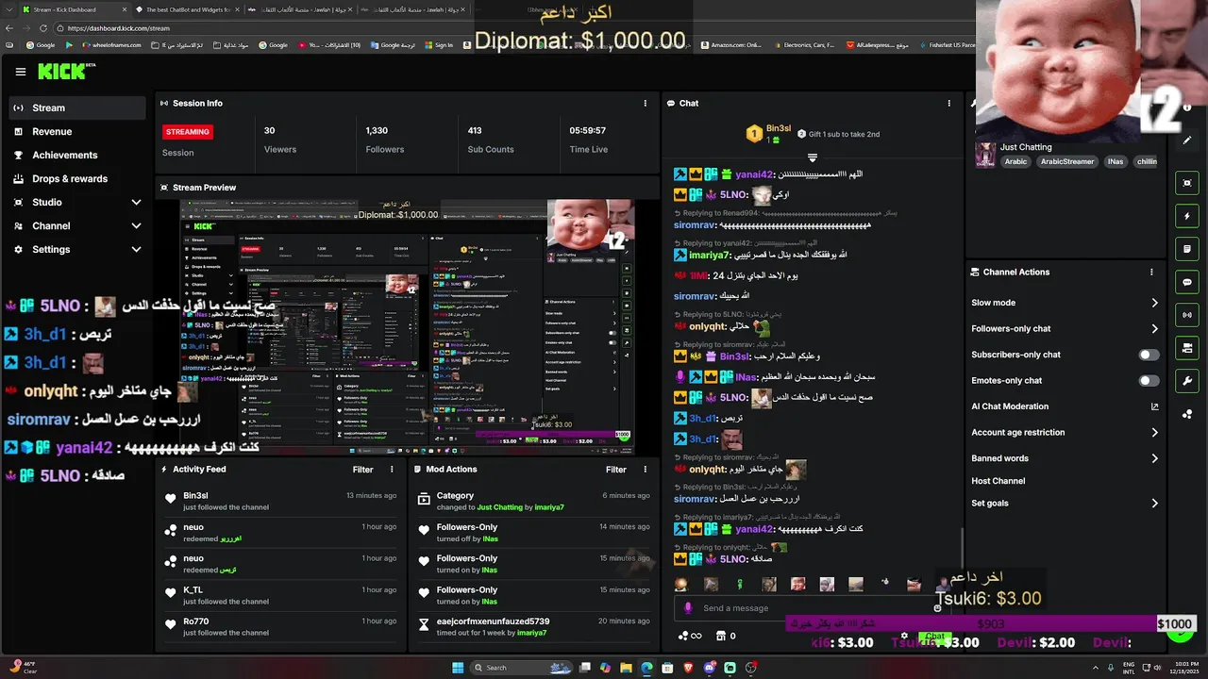This screenshot has height=679, width=1208.
Task: Toggle Subscribers-only chat switch
Action: point(1149,355)
